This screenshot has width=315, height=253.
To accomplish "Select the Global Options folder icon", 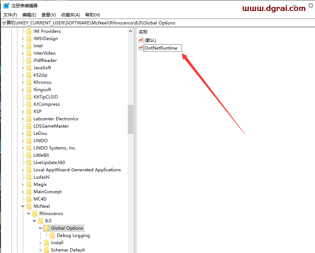I will pyautogui.click(x=46, y=228).
